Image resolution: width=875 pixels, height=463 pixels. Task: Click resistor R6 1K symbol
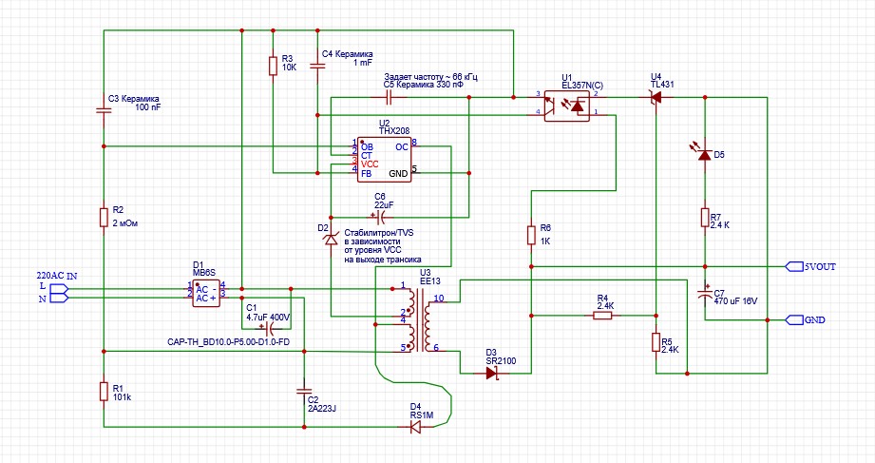point(531,235)
